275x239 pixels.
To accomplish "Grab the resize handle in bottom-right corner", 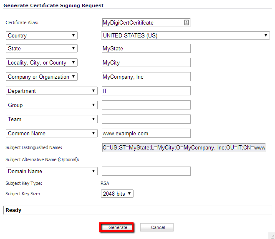I will [271, 236].
